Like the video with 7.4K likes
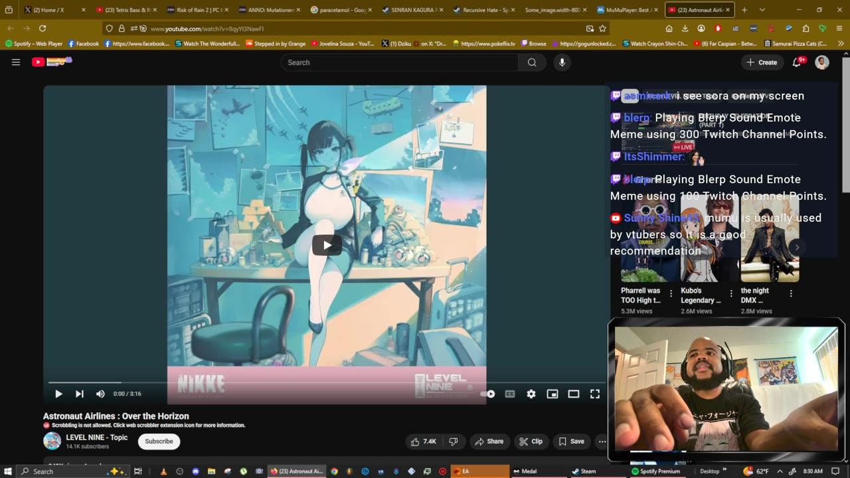This screenshot has height=478, width=850. (x=423, y=441)
